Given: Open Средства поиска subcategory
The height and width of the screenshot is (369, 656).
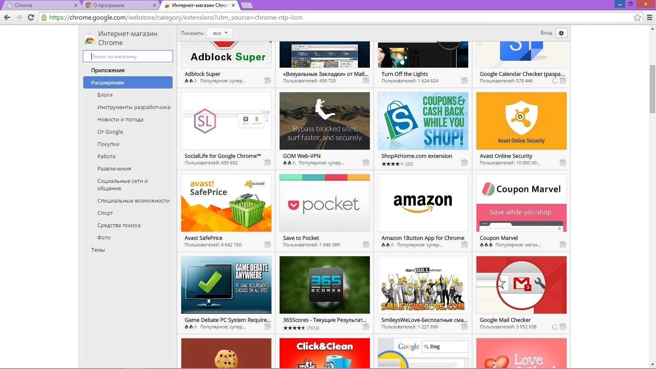Looking at the screenshot, I should (119, 225).
